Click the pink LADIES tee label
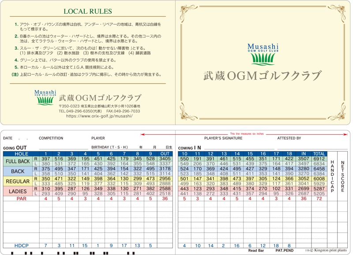Image resolution: width=353 pixels, height=255 pixels. pyautogui.click(x=18, y=191)
